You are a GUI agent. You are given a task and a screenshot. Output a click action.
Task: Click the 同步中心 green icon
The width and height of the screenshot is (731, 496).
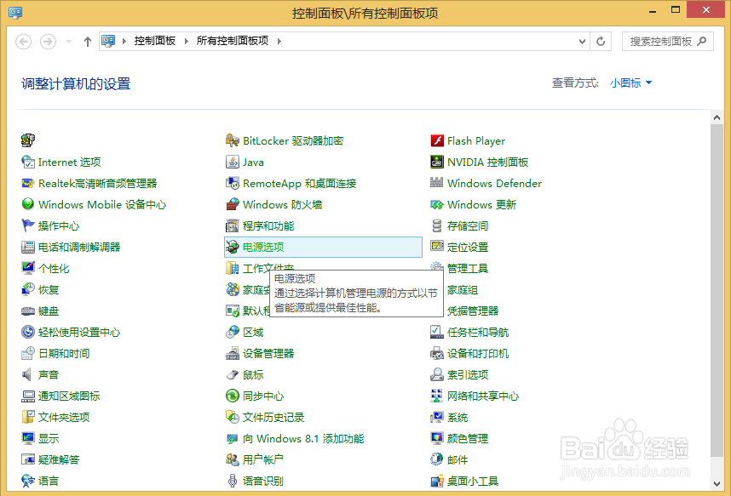pos(233,396)
